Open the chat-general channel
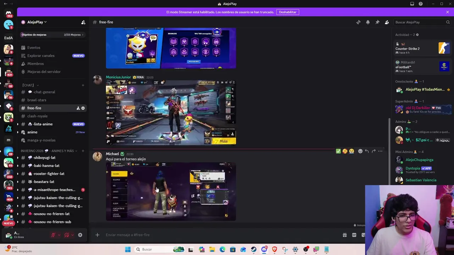The height and width of the screenshot is (255, 454). [x=52, y=92]
